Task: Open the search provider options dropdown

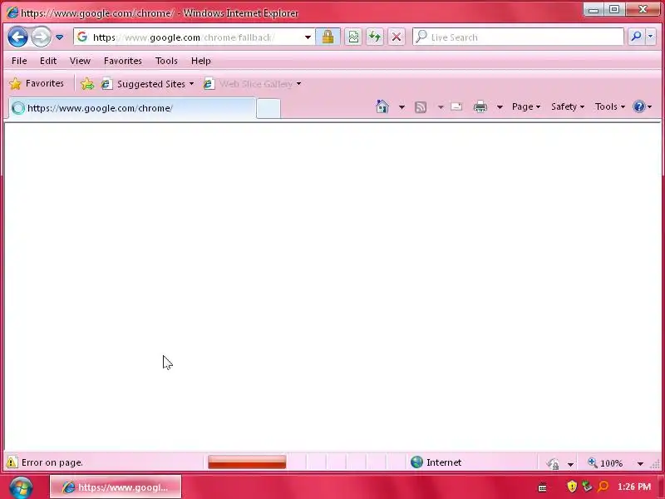Action: point(650,37)
